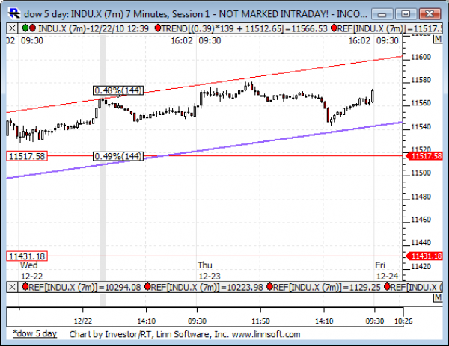Click the 11500 price scale label
The image size is (449, 346).
tap(421, 173)
